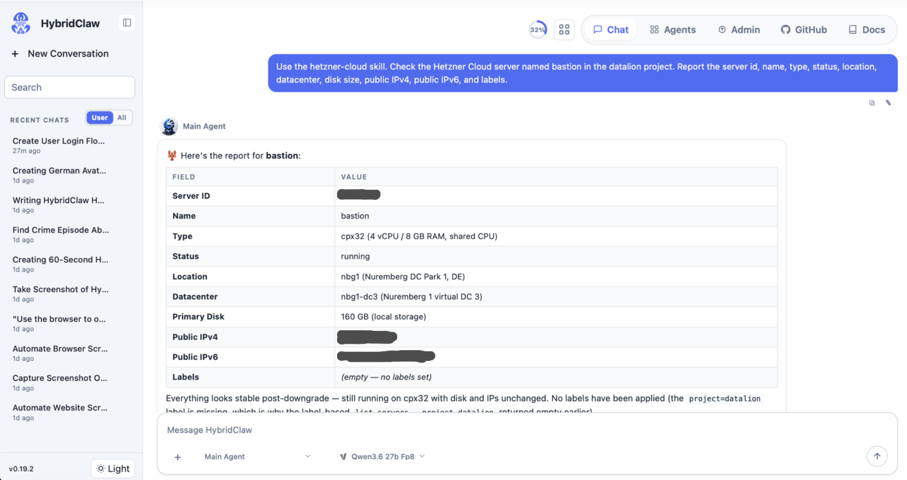Copy the user message icon
The height and width of the screenshot is (480, 907).
click(x=872, y=103)
